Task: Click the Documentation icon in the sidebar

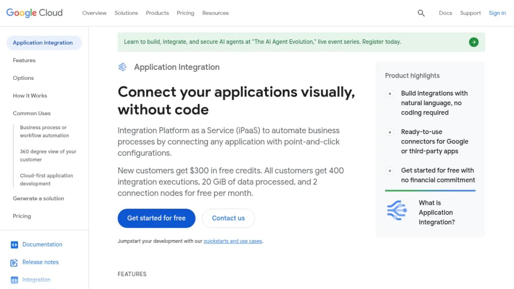Action: click(x=14, y=245)
